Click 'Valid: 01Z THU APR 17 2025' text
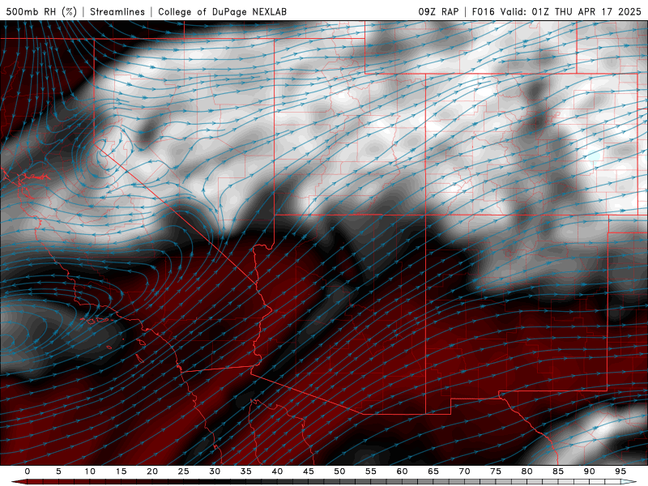Viewport: 648px width, 486px height. tap(571, 11)
